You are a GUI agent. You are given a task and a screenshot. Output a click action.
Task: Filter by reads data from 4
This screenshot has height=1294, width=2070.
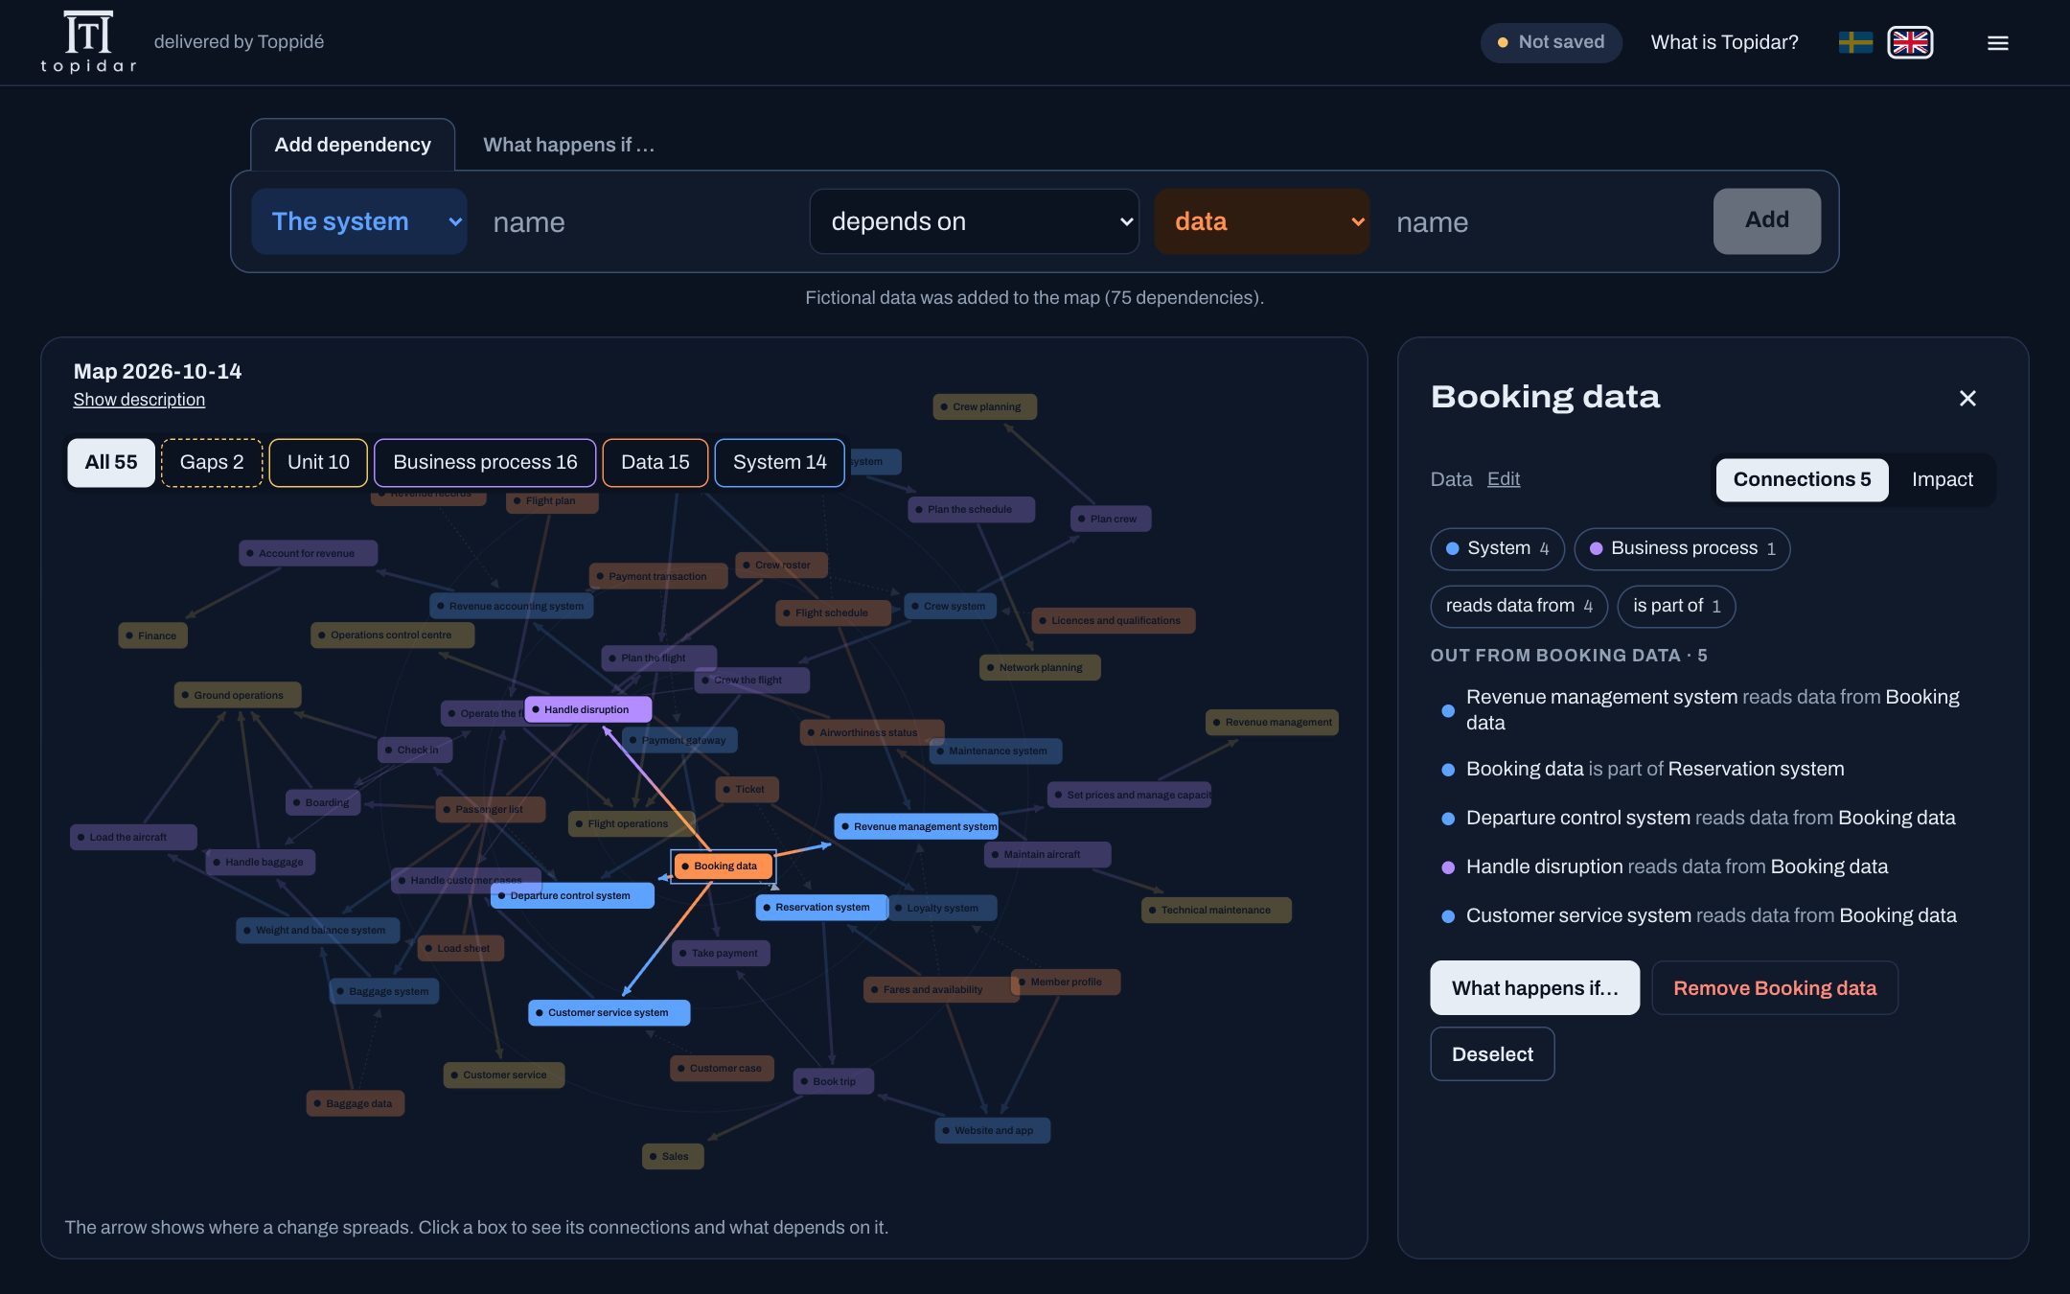(x=1519, y=606)
